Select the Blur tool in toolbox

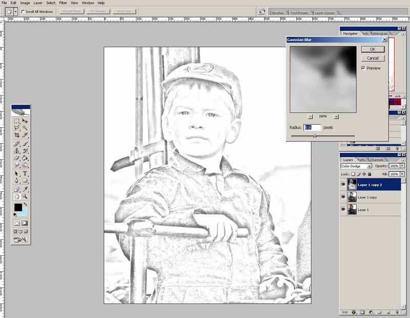click(17, 165)
